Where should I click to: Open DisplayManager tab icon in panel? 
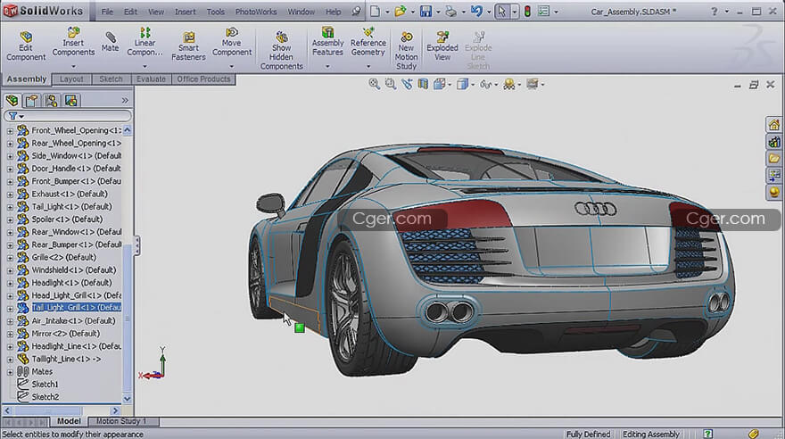(x=70, y=101)
